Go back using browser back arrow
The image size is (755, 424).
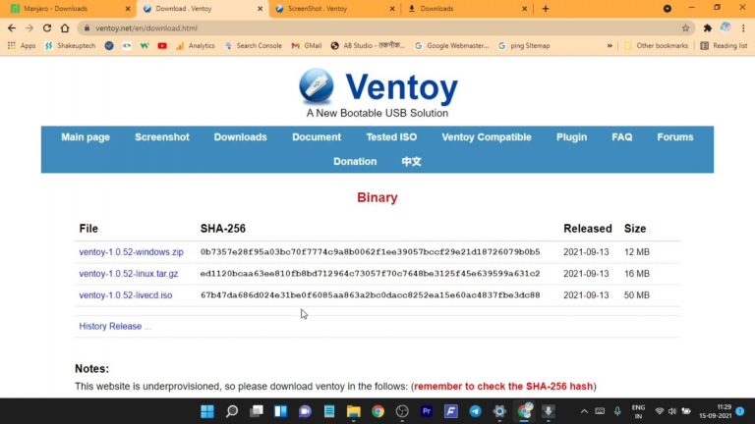click(12, 28)
